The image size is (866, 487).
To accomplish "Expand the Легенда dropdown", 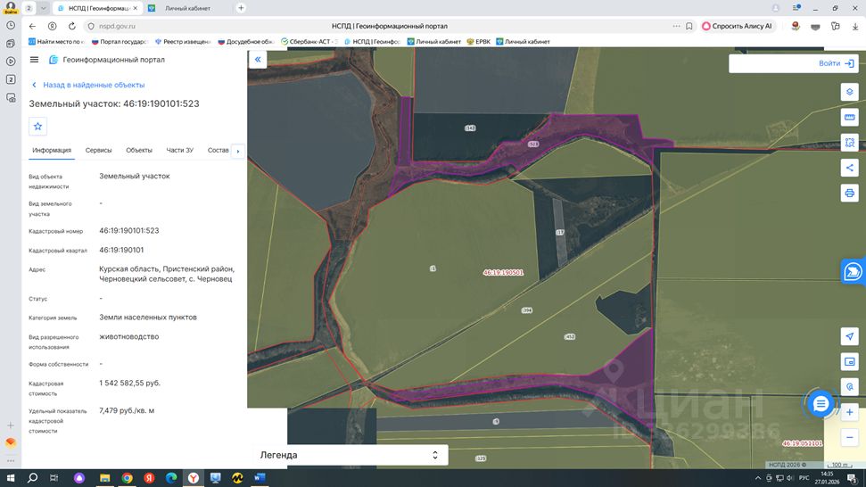I will pyautogui.click(x=434, y=455).
